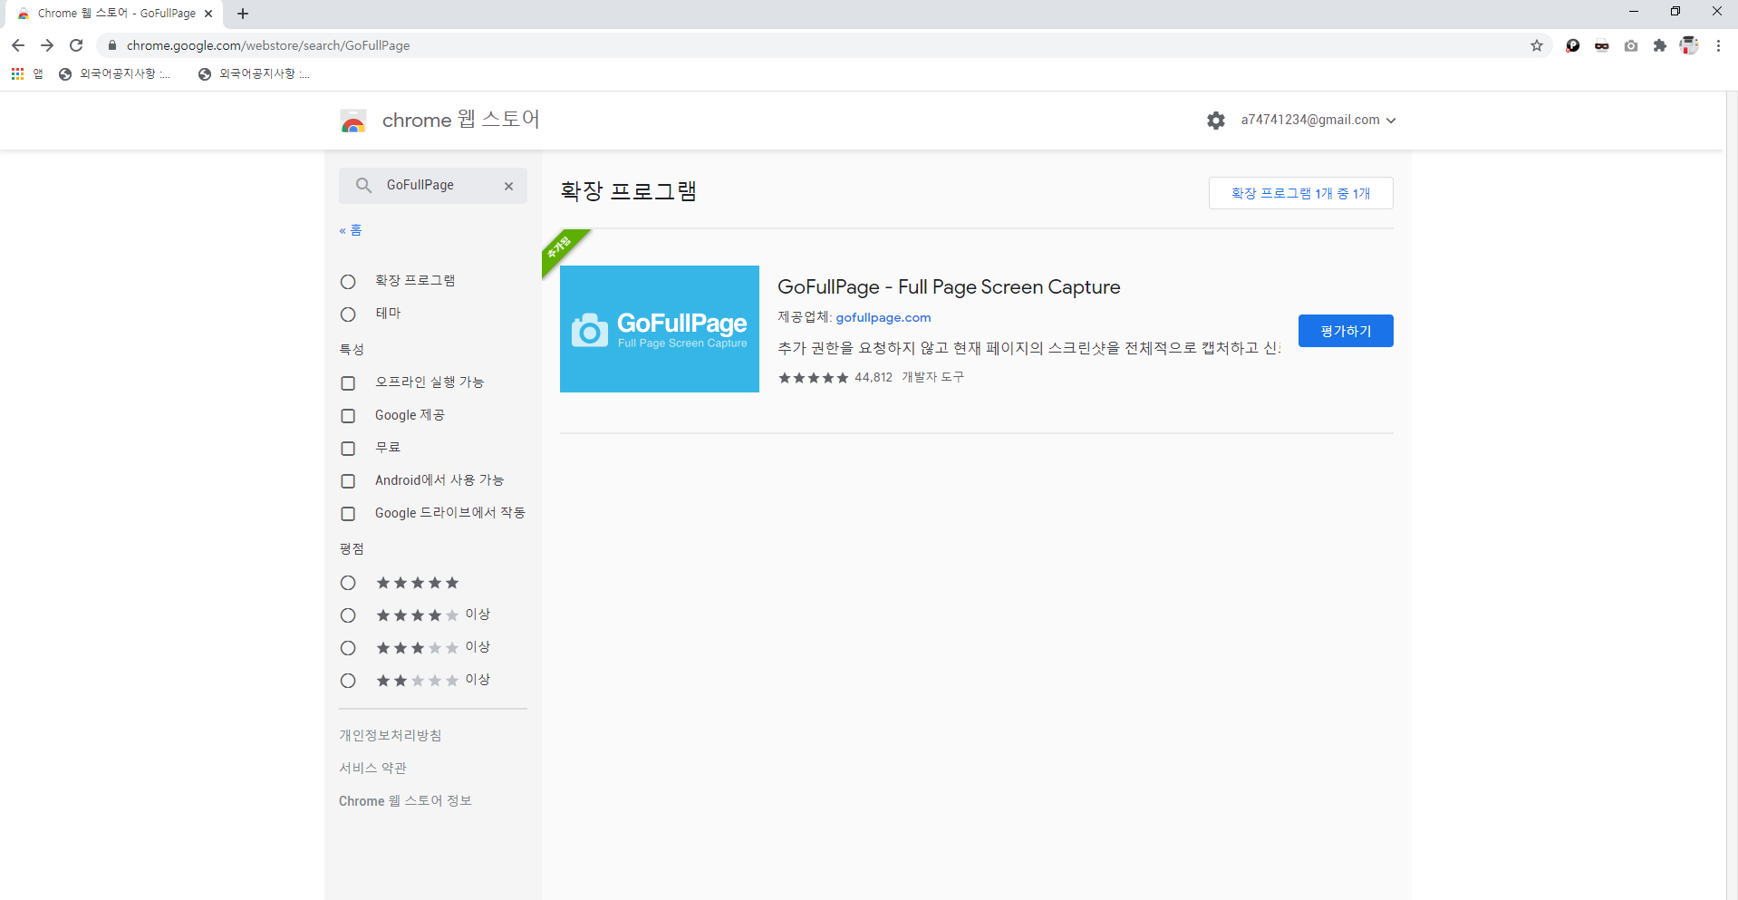Screen dimensions: 1738x900
Task: Check the 무료 filter
Action: (x=348, y=449)
